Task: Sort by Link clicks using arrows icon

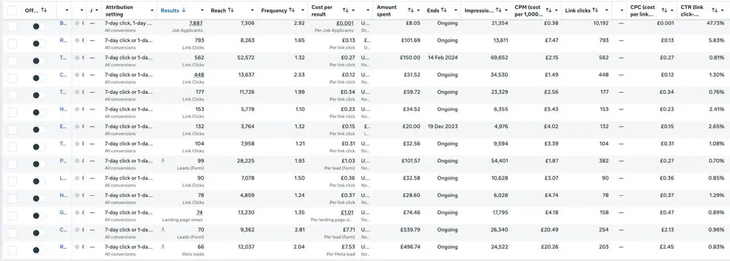Action: [595, 10]
